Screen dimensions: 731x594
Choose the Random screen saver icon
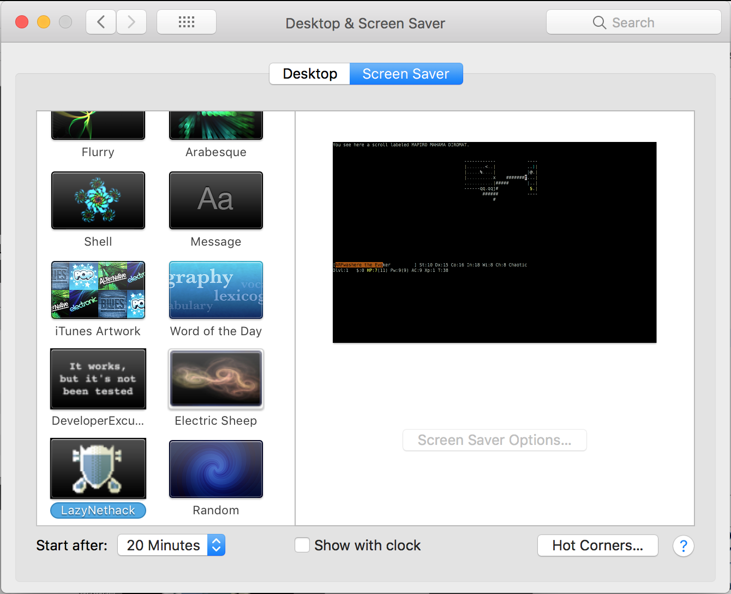click(216, 469)
